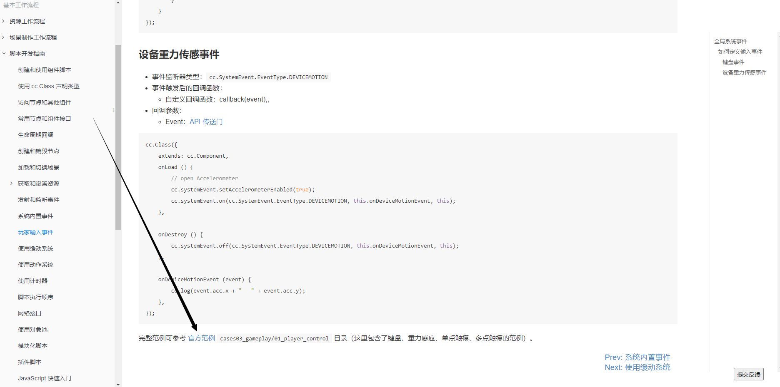Go to Prev: 系统内置事件 page
The image size is (780, 387).
[x=637, y=357]
